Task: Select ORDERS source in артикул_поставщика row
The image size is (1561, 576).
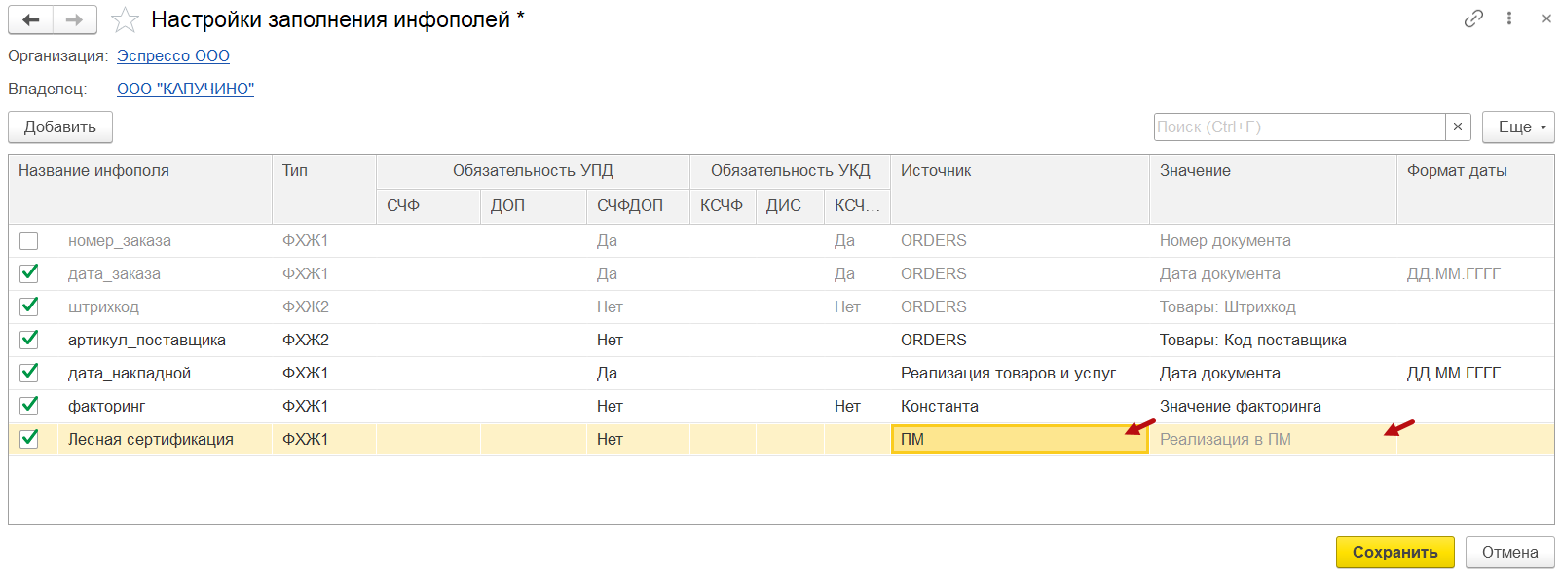Action: (1020, 340)
